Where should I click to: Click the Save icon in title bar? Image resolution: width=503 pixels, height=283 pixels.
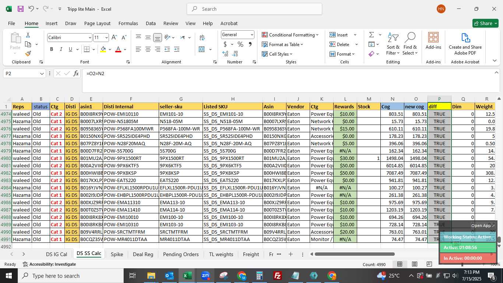(21, 9)
